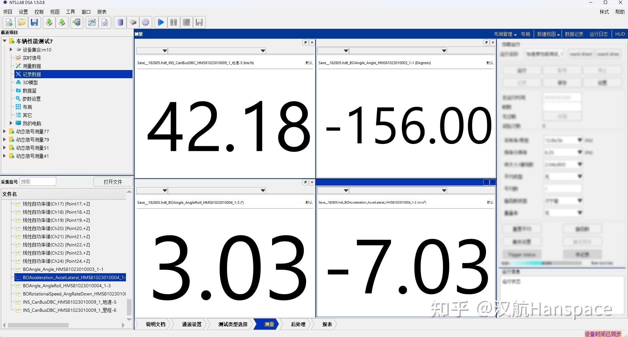Click the 搜索 search input field
The image size is (628, 337).
point(38,181)
